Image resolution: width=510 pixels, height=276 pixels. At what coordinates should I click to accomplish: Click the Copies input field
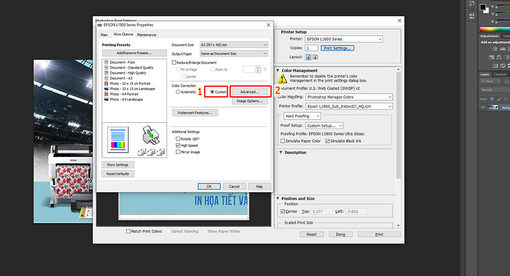(311, 48)
